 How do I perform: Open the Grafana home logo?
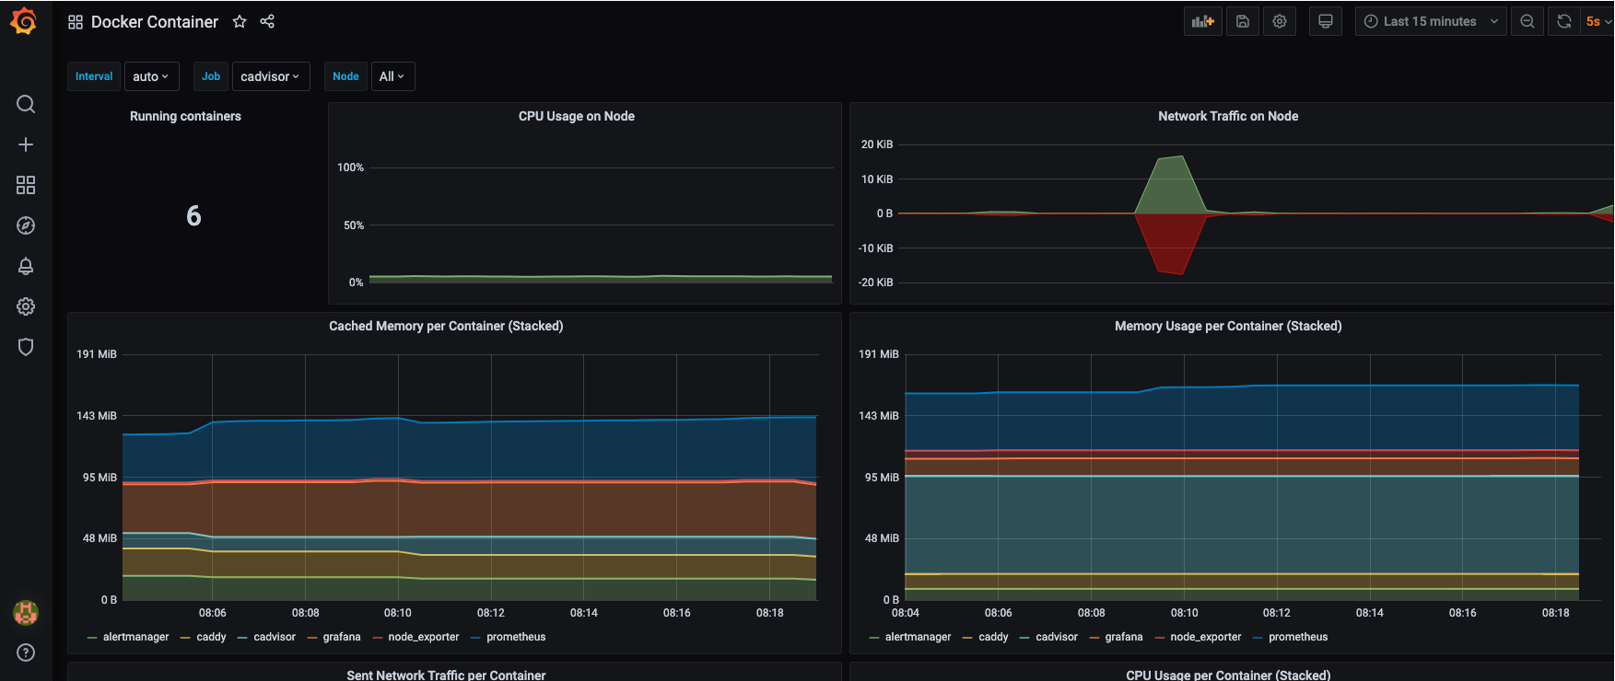[24, 21]
